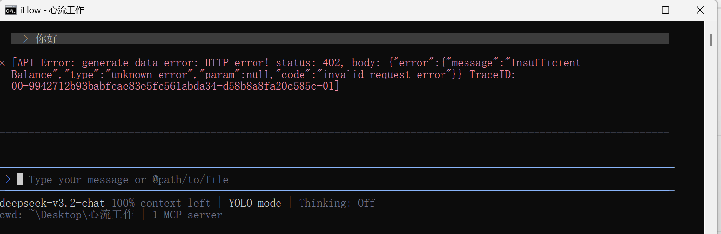Click the Insufficient Balance error text
This screenshot has height=234, width=721.
(546, 63)
